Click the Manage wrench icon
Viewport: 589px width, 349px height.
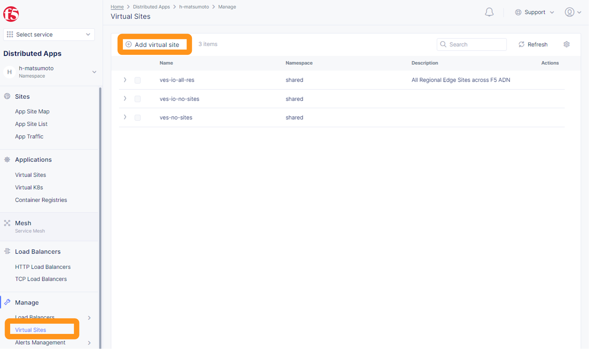[x=7, y=302]
